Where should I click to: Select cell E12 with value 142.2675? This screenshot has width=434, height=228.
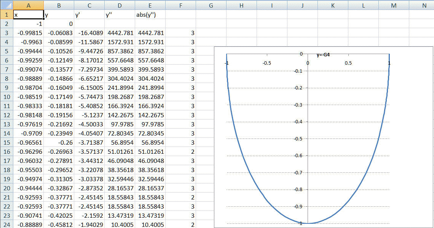(x=150, y=115)
